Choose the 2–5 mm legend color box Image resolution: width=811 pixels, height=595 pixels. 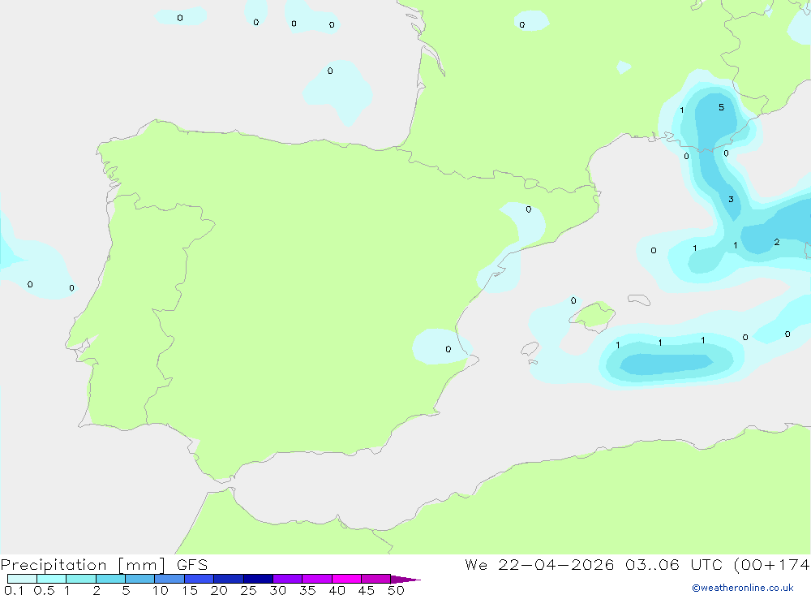(110, 579)
